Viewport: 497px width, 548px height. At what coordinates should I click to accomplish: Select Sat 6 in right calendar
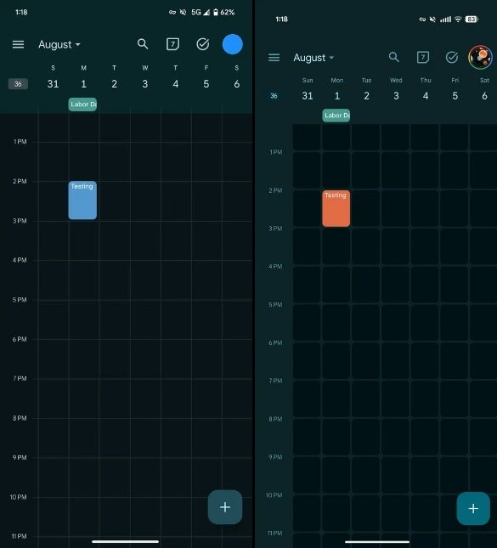[484, 96]
